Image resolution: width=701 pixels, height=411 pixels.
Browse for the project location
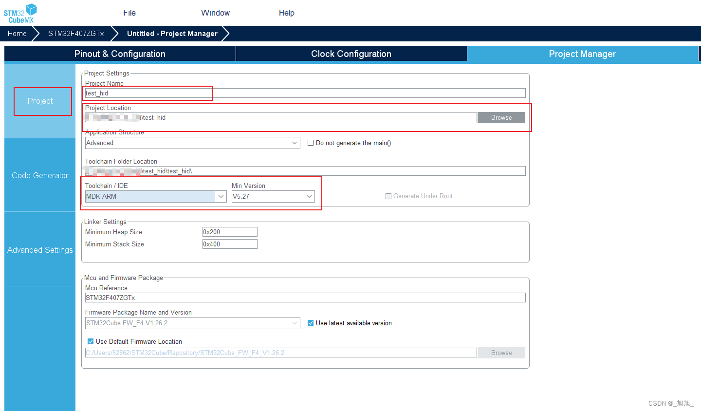tap(501, 117)
